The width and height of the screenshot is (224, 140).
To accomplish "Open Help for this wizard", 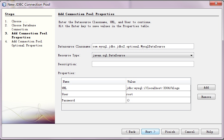I will click(x=210, y=132).
